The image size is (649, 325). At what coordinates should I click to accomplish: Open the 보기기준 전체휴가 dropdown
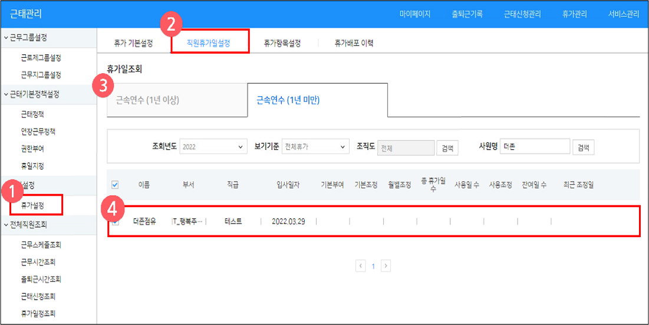pos(315,147)
